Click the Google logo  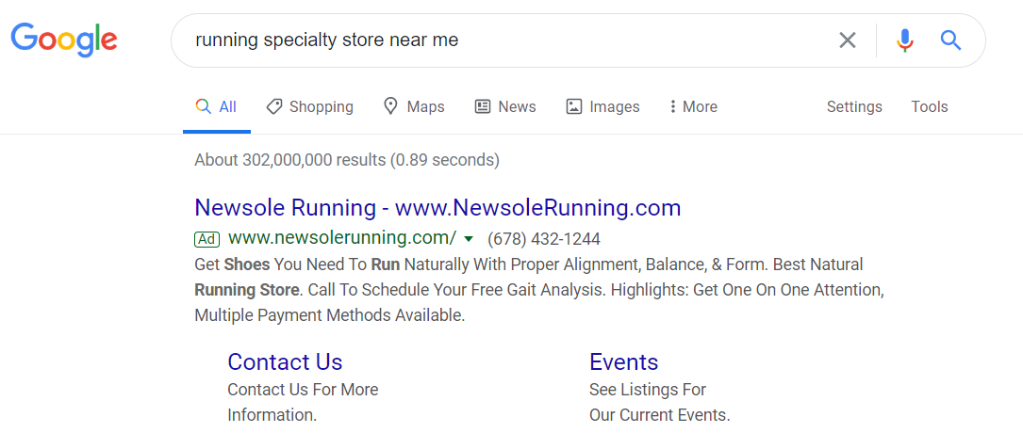64,40
